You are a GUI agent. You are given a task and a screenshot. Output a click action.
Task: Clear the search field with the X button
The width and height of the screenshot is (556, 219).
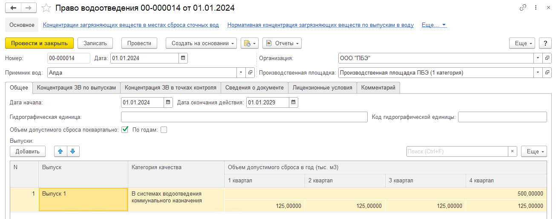(x=513, y=151)
